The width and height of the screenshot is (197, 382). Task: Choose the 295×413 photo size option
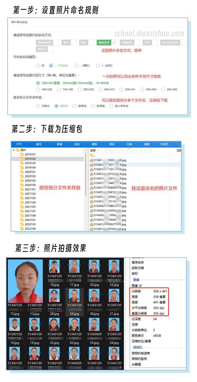(x=100, y=90)
